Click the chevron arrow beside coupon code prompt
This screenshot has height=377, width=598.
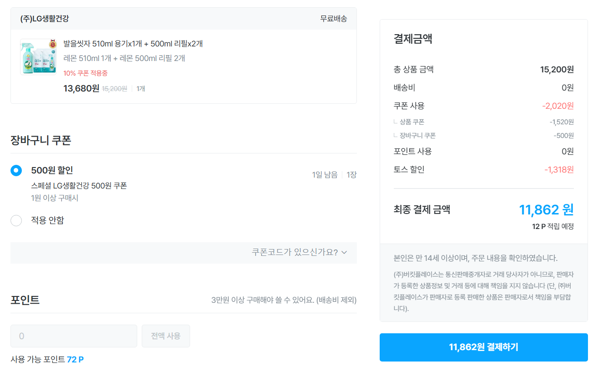coord(344,252)
